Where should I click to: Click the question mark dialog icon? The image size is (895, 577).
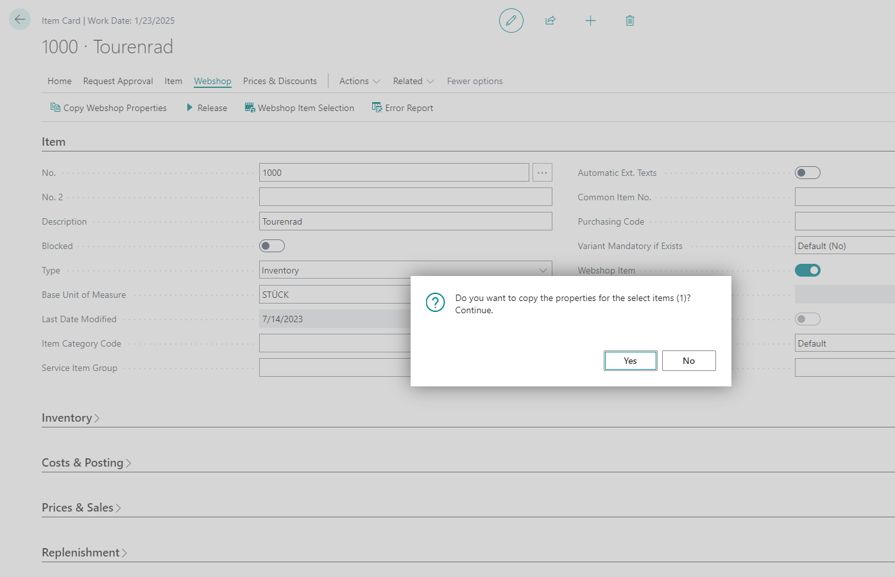point(435,302)
